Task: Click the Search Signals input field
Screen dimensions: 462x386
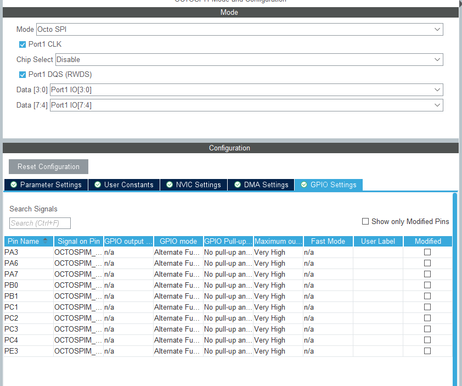Action: pyautogui.click(x=40, y=223)
